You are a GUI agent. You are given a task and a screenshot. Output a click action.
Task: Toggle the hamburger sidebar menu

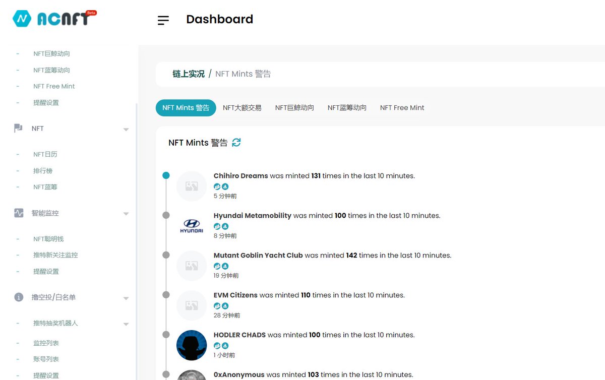[163, 20]
